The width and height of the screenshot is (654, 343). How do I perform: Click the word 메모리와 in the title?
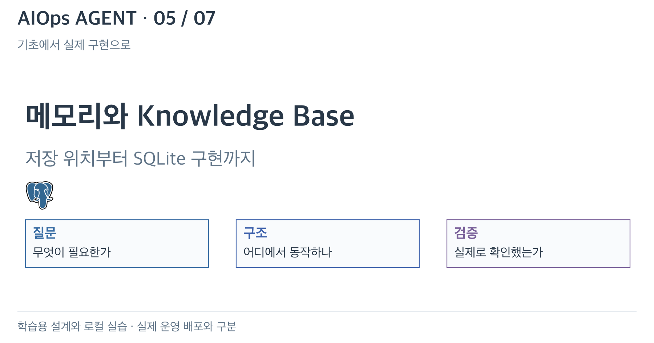tap(77, 116)
